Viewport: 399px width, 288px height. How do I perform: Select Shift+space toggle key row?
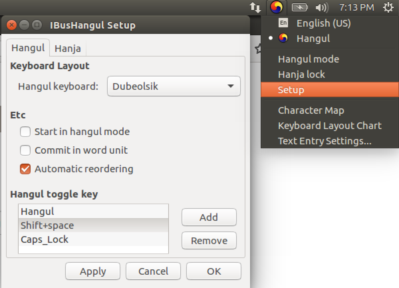[93, 225]
